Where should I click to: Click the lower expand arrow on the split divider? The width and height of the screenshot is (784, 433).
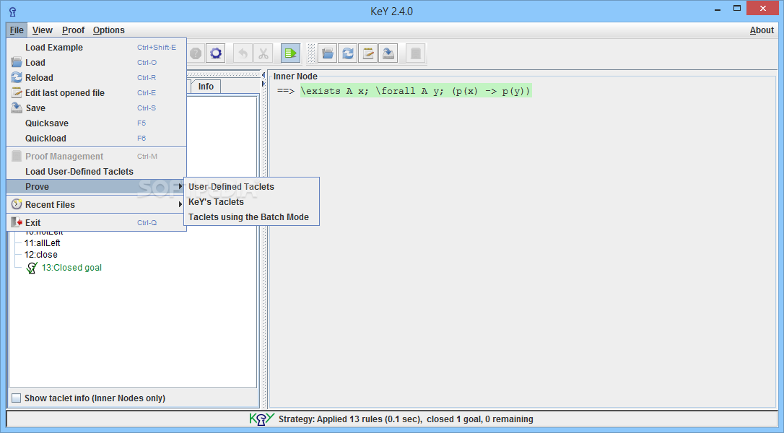(x=263, y=84)
